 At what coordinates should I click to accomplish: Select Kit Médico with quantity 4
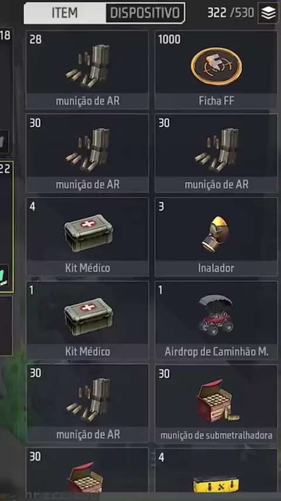point(87,237)
